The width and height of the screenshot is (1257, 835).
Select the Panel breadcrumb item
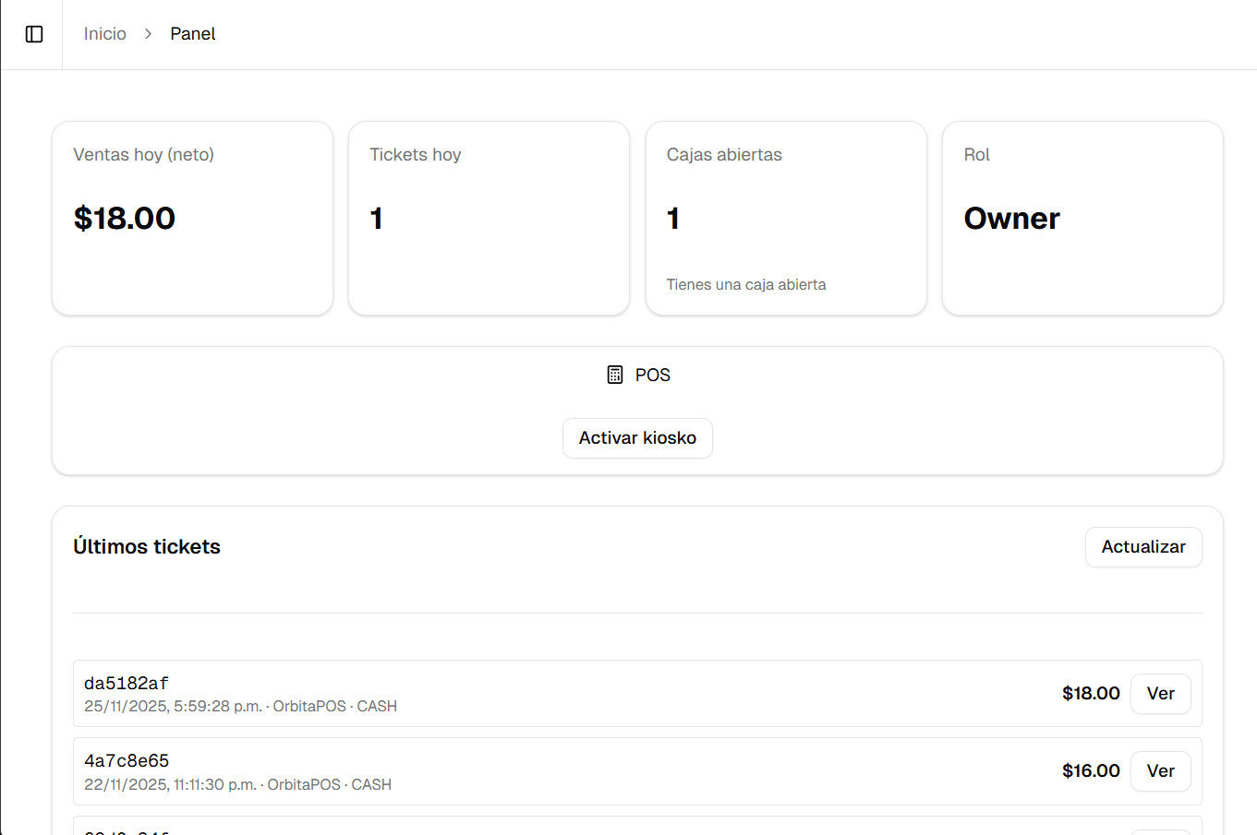click(x=192, y=34)
